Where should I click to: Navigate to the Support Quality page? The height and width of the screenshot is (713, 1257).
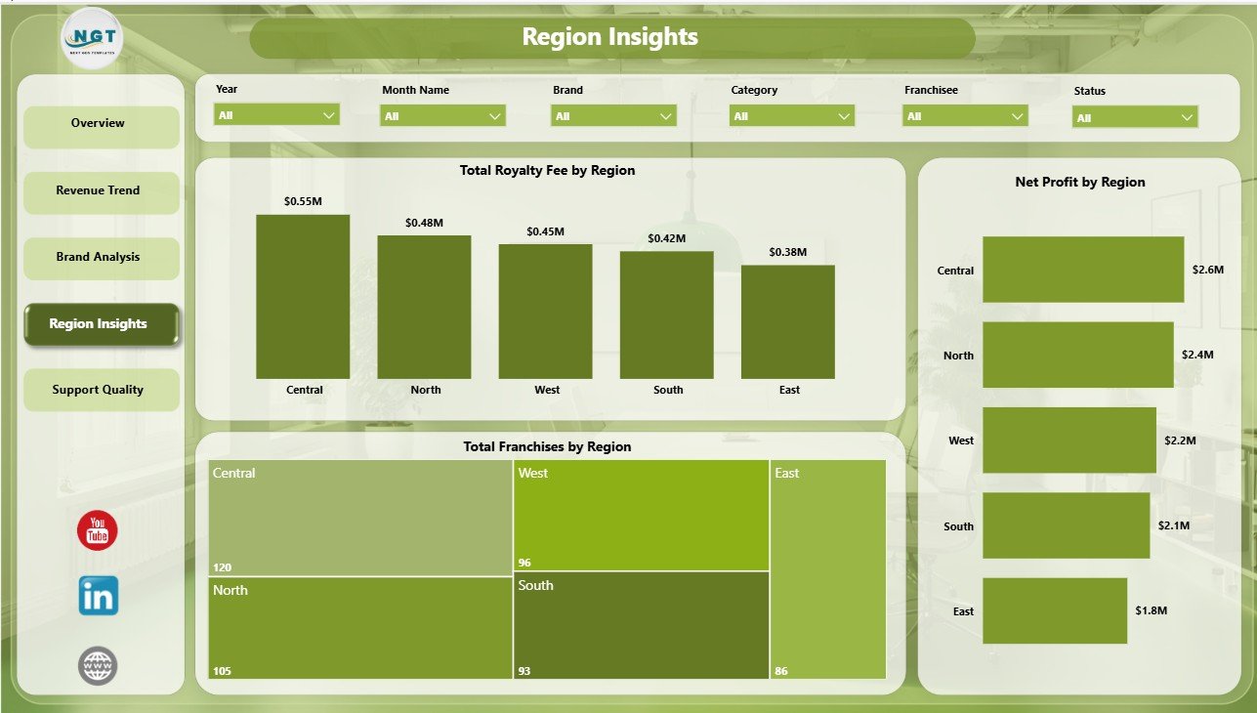point(101,390)
